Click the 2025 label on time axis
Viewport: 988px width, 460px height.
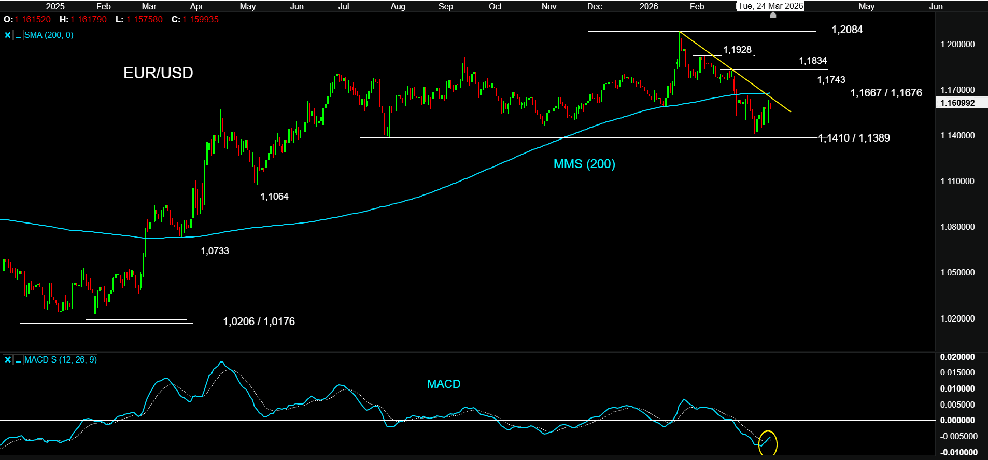point(55,6)
